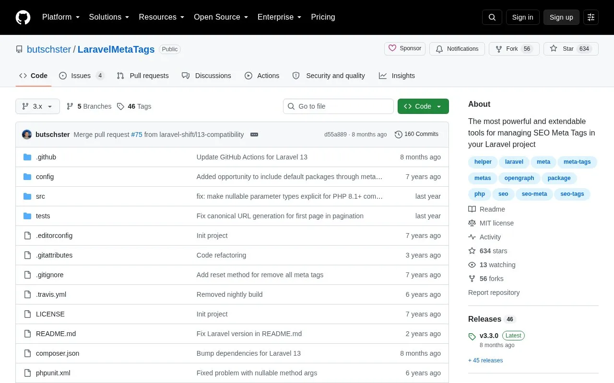Focus the Go to file field
The width and height of the screenshot is (614, 383).
tap(338, 106)
